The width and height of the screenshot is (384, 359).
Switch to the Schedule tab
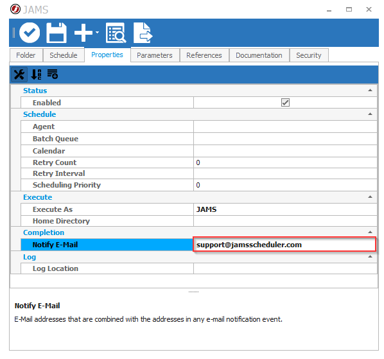[x=64, y=55]
